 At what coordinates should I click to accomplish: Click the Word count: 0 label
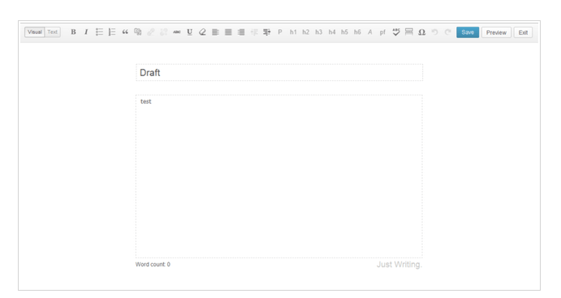pyautogui.click(x=153, y=265)
